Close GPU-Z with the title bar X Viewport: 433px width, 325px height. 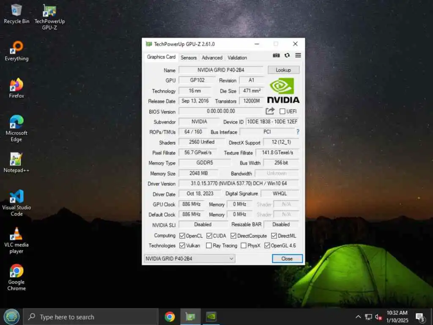pos(295,44)
